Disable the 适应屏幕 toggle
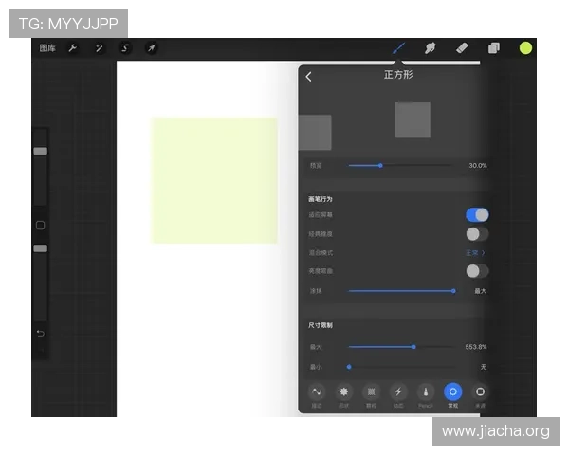 tap(476, 215)
